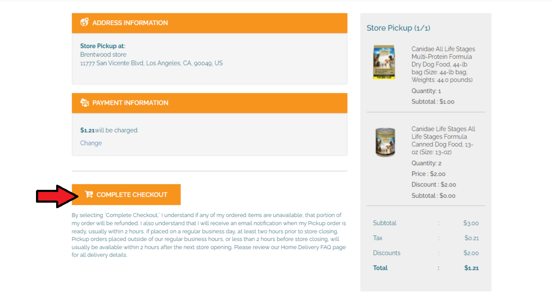This screenshot has height=304, width=552.
Task: Open the Canidae canned dog food image
Action: (x=384, y=142)
